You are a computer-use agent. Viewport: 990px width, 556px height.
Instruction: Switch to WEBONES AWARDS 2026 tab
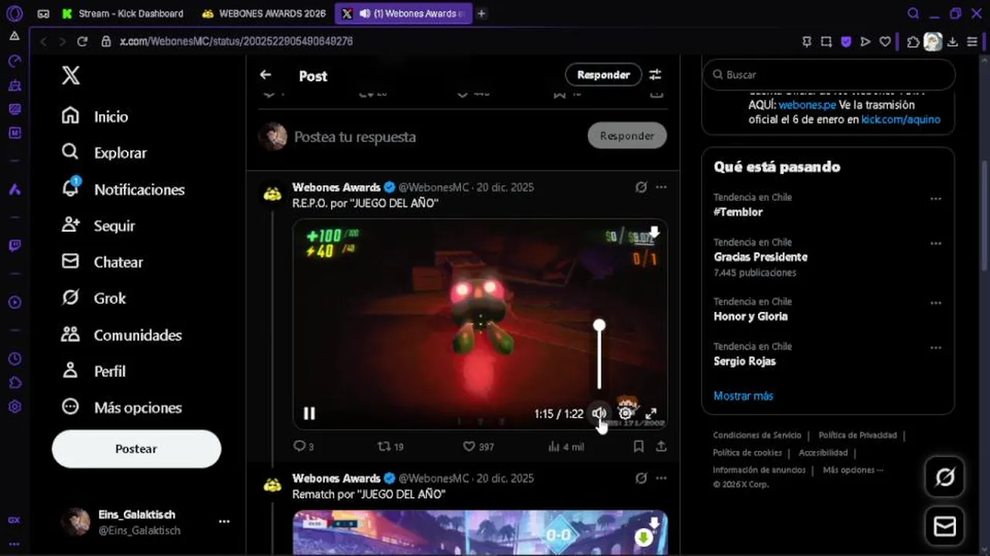tap(263, 13)
